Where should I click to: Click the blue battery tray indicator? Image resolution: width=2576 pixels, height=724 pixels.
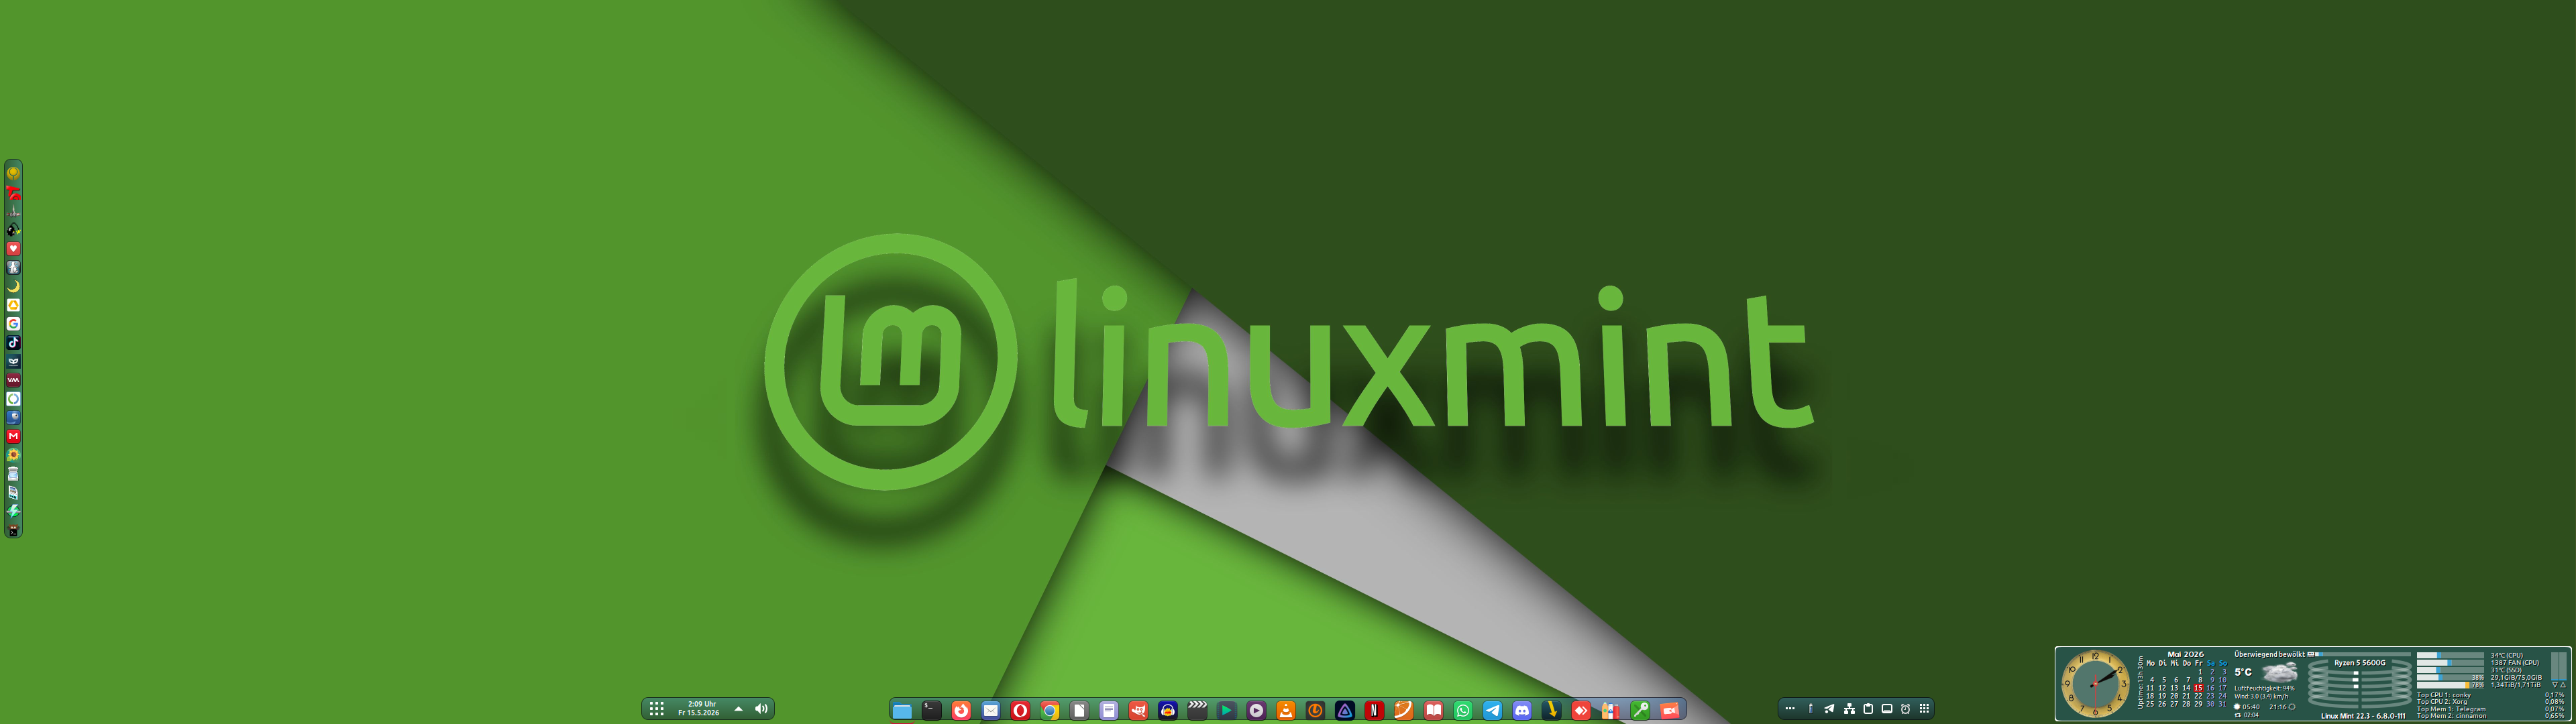click(1810, 709)
